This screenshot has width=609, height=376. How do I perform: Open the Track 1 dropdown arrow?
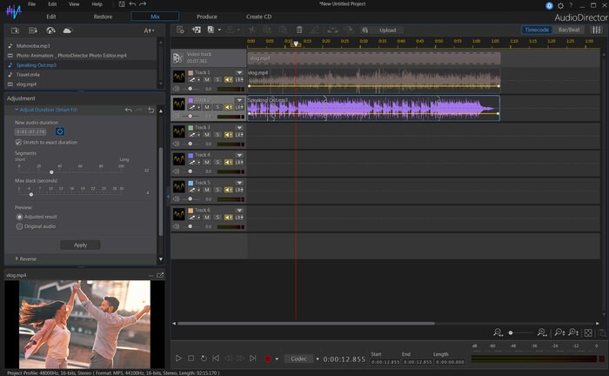click(239, 72)
